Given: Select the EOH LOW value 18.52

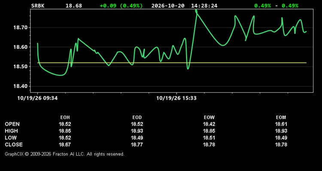Looking at the screenshot, I should click(65, 138).
